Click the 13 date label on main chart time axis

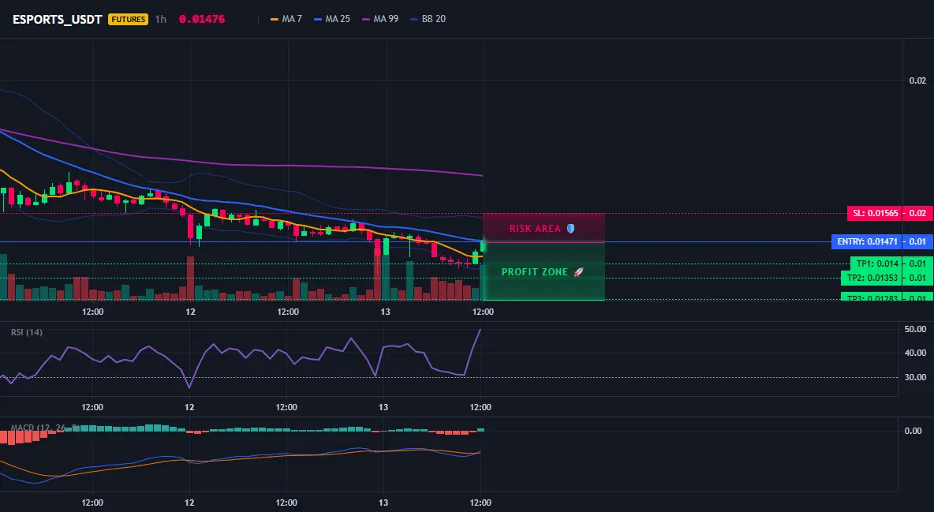point(386,312)
